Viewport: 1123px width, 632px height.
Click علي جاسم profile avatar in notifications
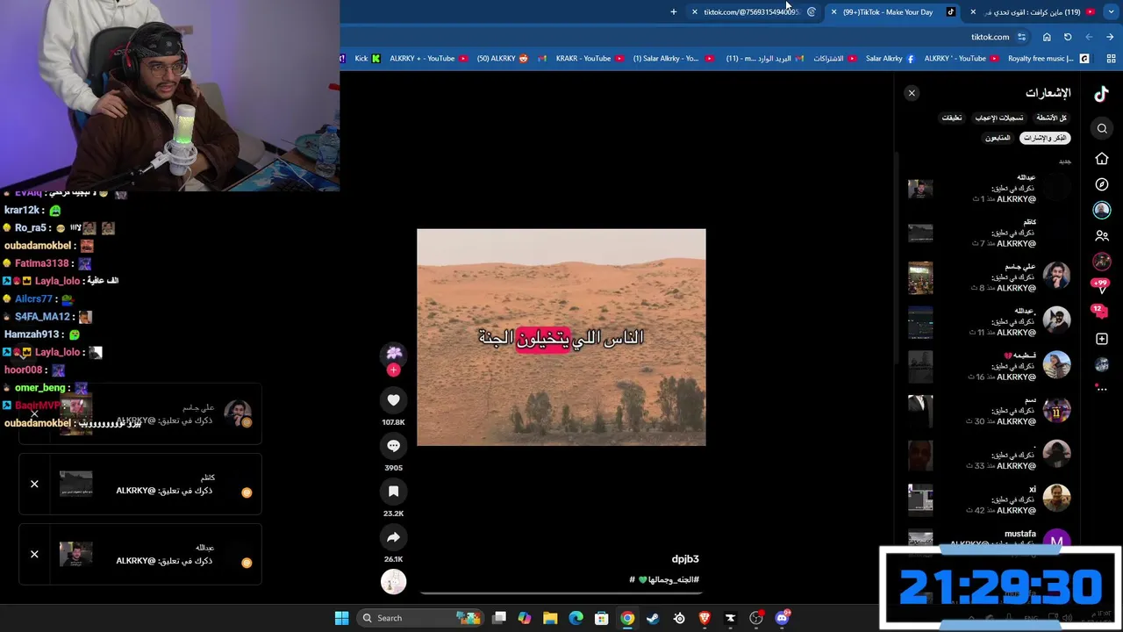tap(1056, 276)
